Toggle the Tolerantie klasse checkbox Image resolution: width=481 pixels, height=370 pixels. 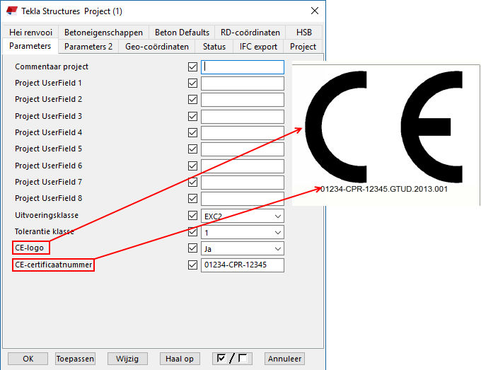pos(192,231)
